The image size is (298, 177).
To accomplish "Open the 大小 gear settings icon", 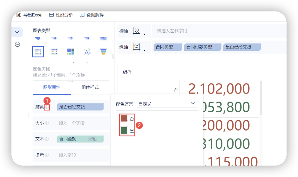I will point(47,123).
